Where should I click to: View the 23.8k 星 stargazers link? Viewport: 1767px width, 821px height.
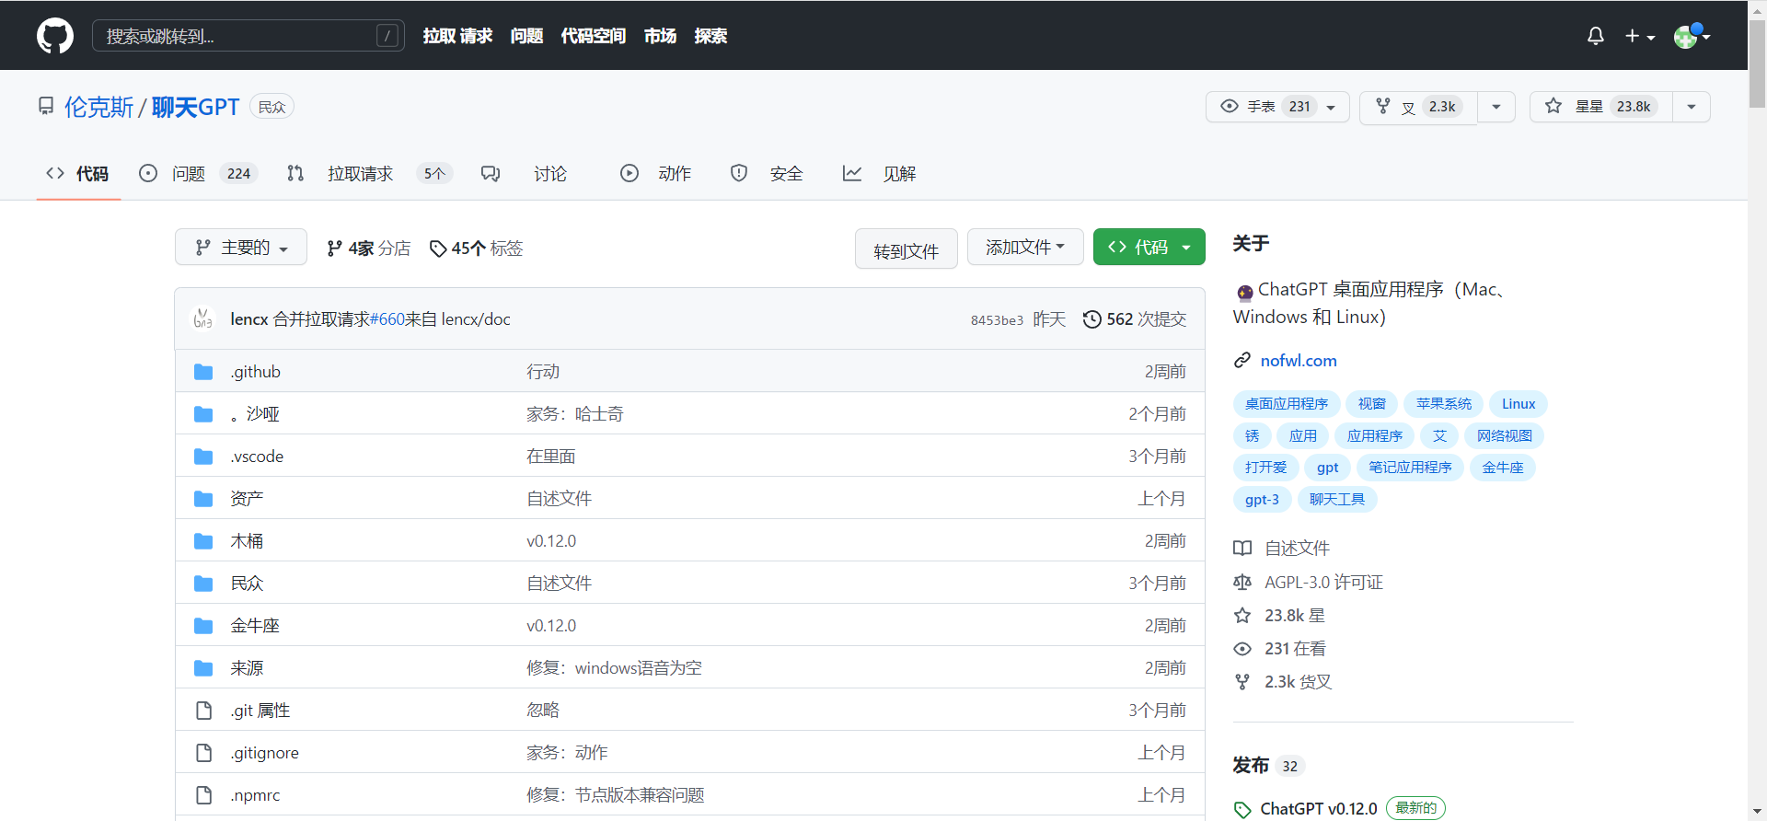click(1279, 616)
